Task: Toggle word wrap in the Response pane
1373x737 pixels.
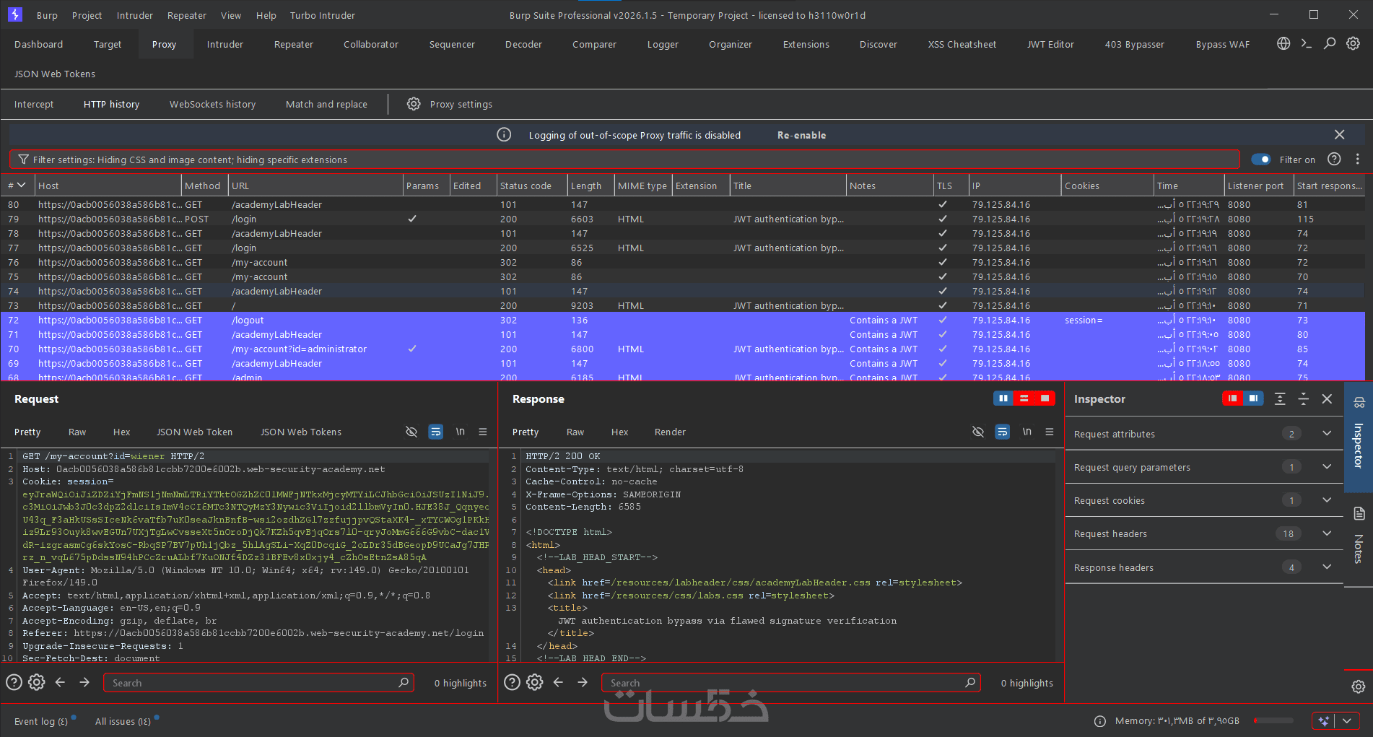Action: coord(1003,432)
